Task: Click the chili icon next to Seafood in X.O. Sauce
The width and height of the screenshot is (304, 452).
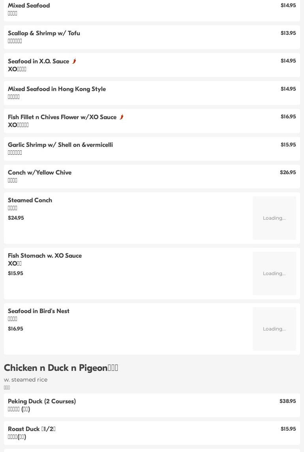Action: pos(74,61)
